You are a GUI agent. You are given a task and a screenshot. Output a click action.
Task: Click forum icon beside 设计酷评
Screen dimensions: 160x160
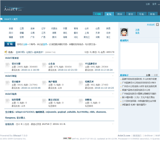[x=8, y=83]
